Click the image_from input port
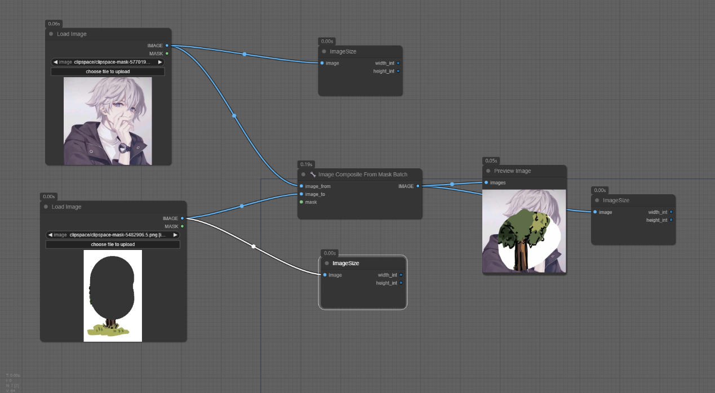This screenshot has height=393, width=715. pyautogui.click(x=301, y=186)
